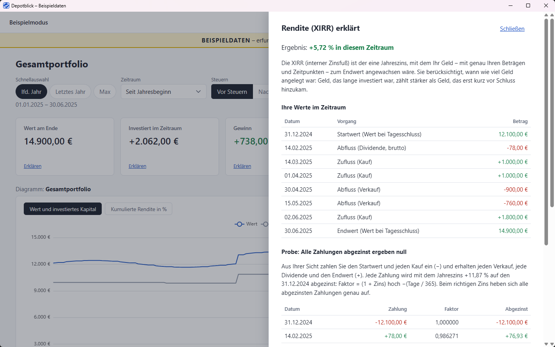This screenshot has width=555, height=347.
Task: Switch tax mode to Vor Steuern
Action: 232,92
